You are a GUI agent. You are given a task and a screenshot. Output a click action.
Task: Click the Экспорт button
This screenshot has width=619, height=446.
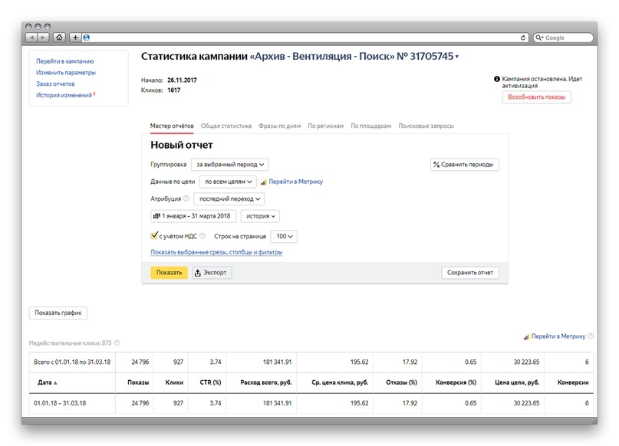(211, 273)
